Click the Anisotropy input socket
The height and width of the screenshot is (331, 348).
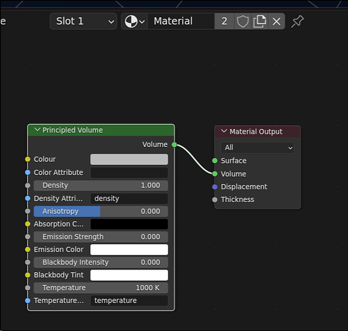click(28, 211)
